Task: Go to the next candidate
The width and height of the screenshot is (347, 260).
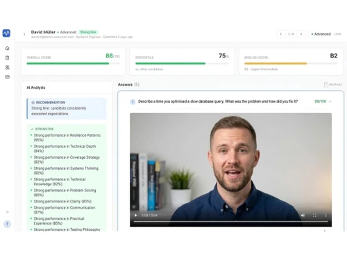Action: coord(301,34)
